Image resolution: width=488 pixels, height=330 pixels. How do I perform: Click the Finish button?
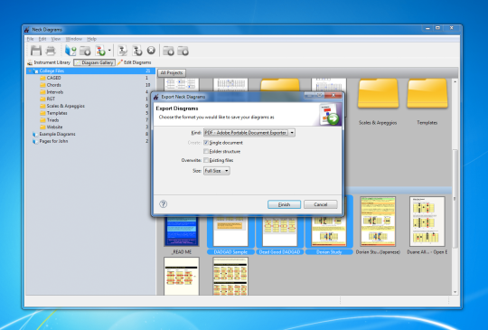point(284,204)
